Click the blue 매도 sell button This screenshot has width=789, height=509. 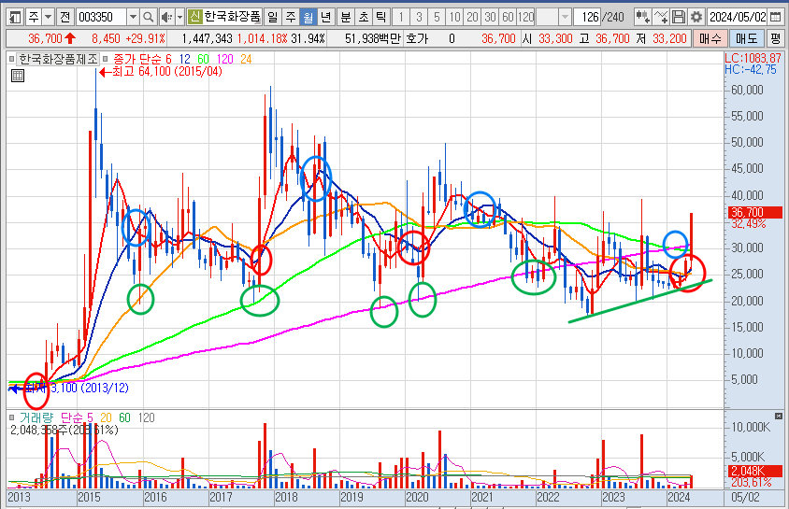[746, 38]
